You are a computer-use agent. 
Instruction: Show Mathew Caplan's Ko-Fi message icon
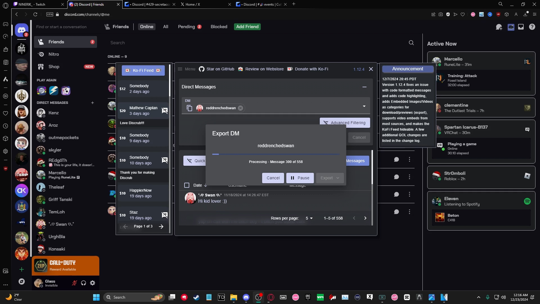165,111
